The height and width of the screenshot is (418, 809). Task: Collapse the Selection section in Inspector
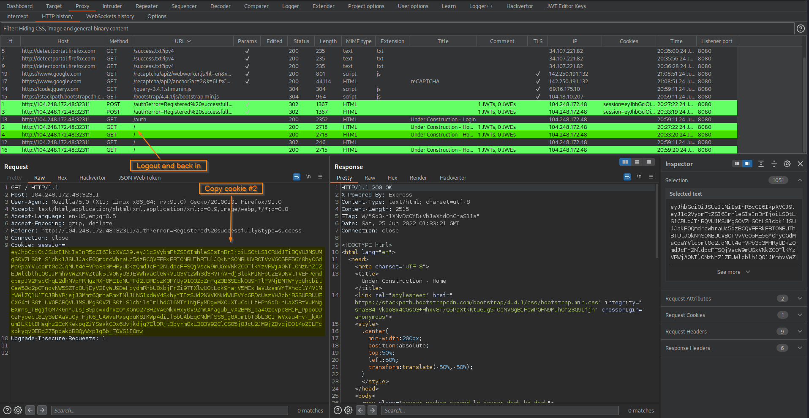(x=800, y=180)
